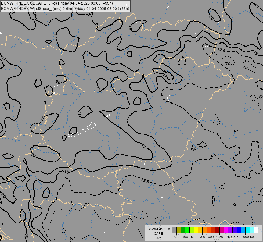263x242 pixels.
Task: Pick the dark red legend swatch
Action: [217, 230]
